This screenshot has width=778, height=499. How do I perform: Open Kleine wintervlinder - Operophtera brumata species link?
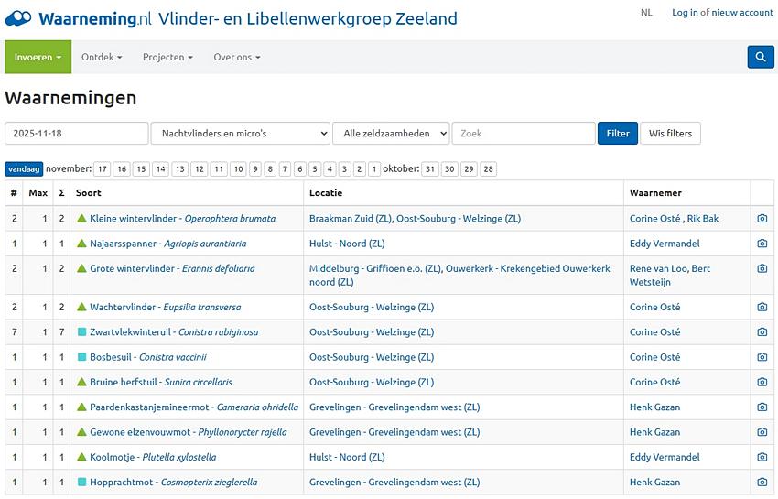point(182,219)
